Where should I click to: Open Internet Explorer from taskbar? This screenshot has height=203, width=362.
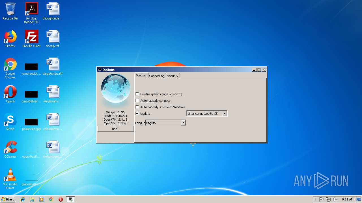point(23,199)
